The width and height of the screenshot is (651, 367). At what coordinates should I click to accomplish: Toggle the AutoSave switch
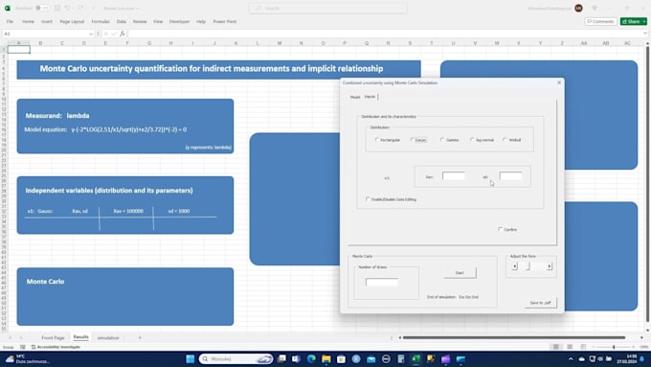(x=42, y=8)
